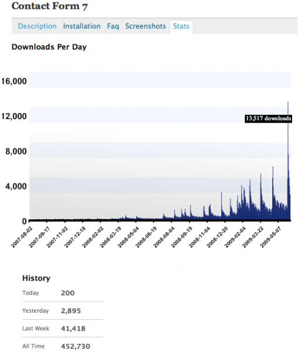The image size is (305, 352).
Task: Click the All Time row label
Action: [33, 346]
